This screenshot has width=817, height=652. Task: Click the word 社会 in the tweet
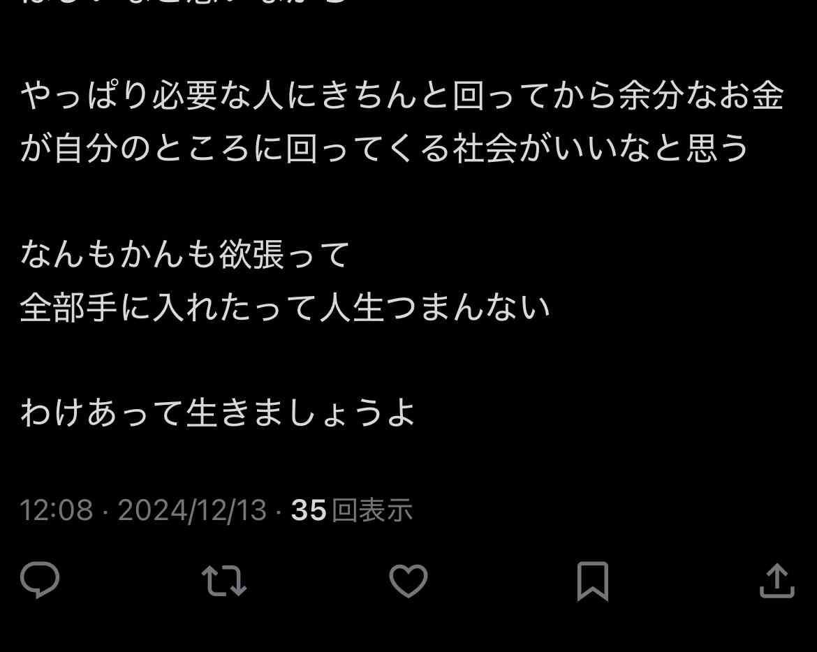[x=485, y=149]
